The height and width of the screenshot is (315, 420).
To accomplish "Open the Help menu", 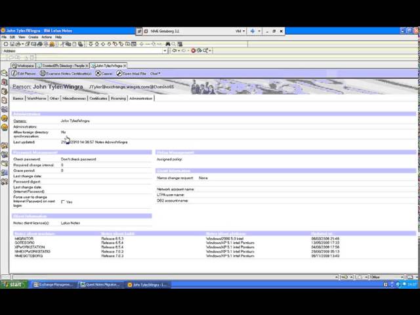I will [58, 37].
